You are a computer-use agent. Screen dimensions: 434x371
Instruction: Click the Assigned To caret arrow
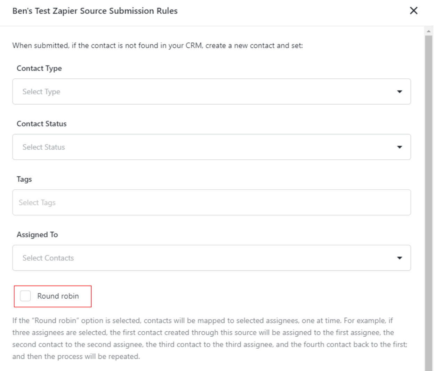[x=400, y=258]
